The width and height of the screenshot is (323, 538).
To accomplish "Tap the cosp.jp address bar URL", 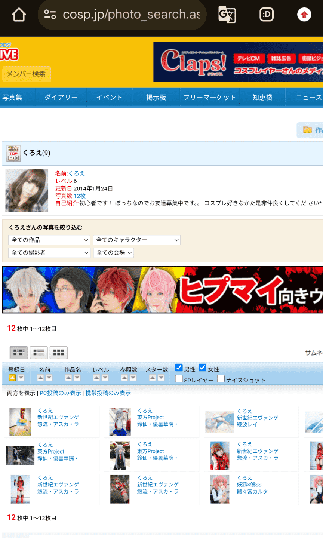I will click(132, 15).
